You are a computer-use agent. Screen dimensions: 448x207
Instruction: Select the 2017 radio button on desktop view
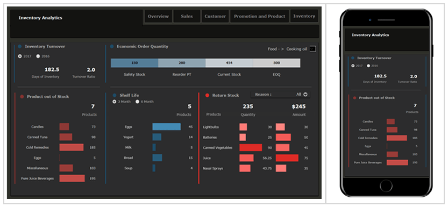20,56
